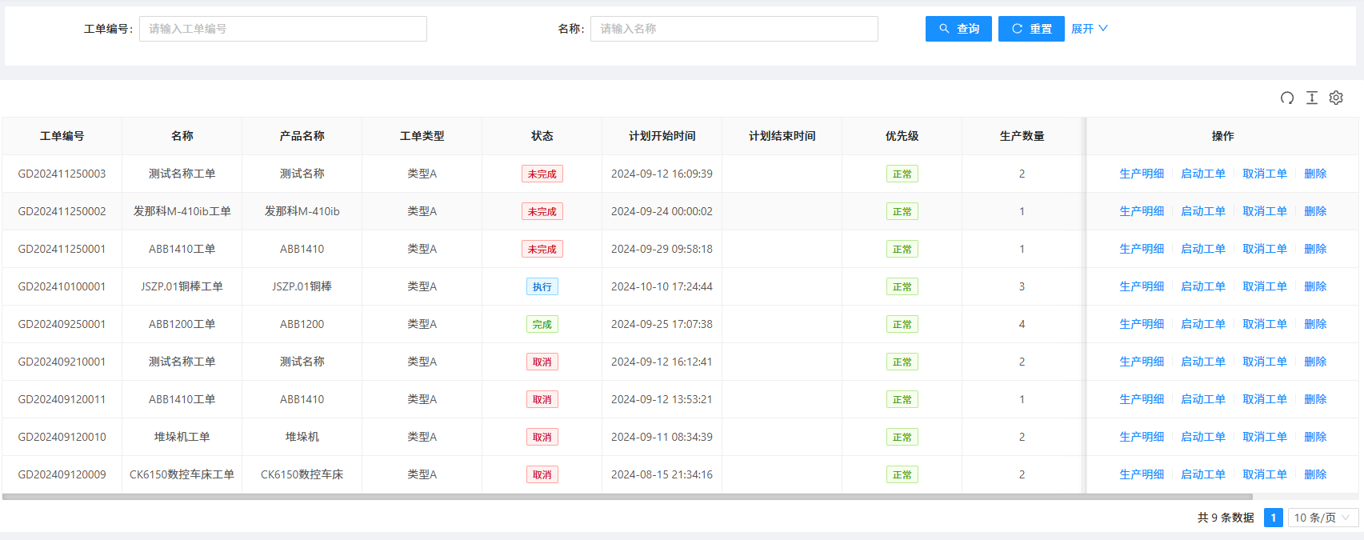The height and width of the screenshot is (540, 1364).
Task: Select product cell JSZP.01铜棒
Action: click(x=302, y=286)
